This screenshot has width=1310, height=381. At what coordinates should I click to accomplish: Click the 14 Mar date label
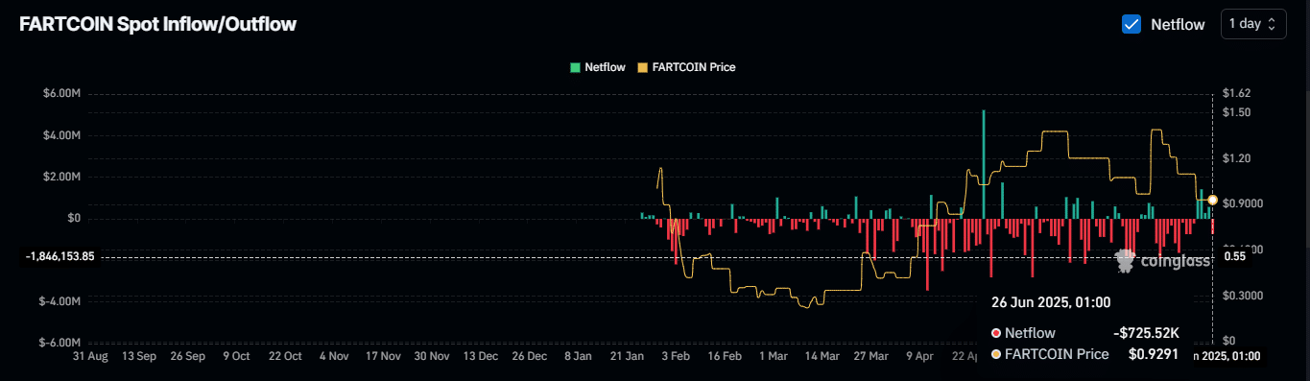coord(822,356)
